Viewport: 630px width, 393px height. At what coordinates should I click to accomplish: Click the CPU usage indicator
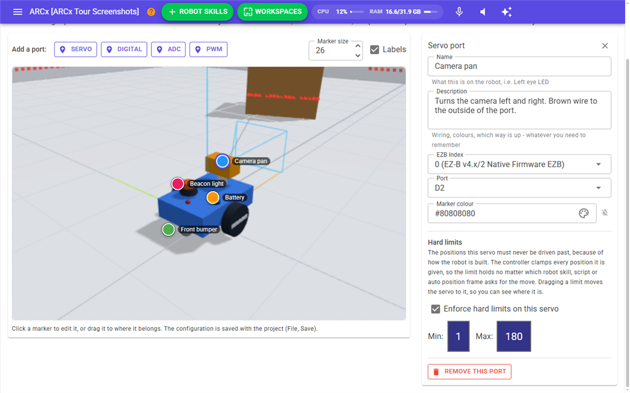click(340, 12)
